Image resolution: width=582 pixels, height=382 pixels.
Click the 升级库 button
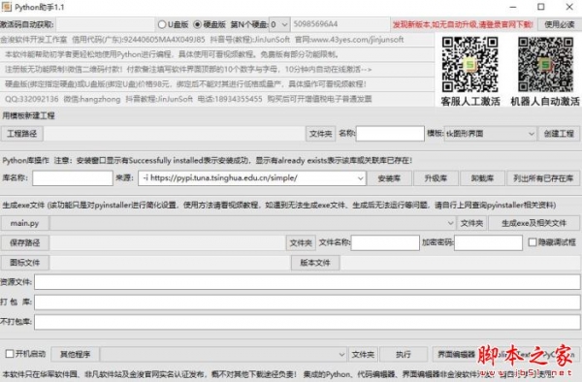tap(436, 178)
